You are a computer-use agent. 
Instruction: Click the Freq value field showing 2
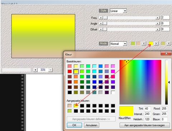point(165,18)
